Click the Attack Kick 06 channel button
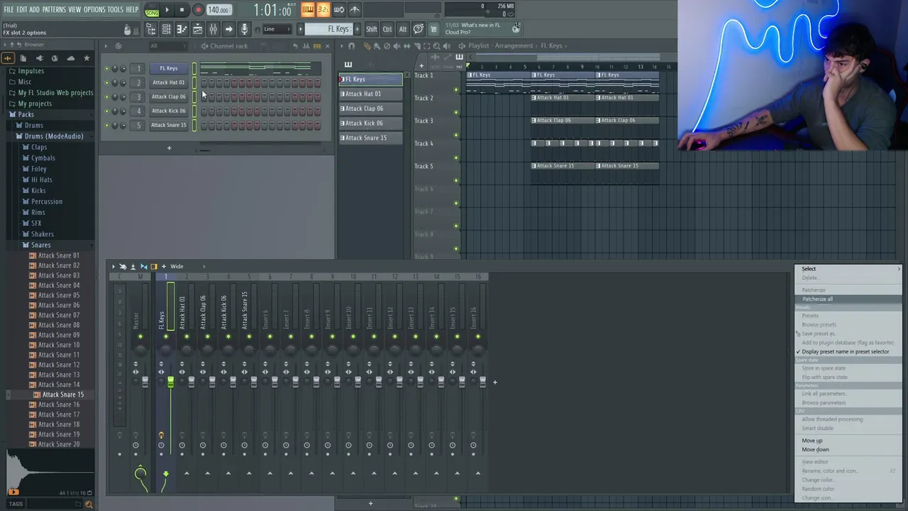Viewport: 908px width, 511px height. point(169,111)
